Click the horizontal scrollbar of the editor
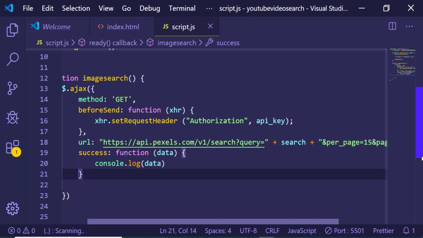Image resolution: width=423 pixels, height=238 pixels. click(x=213, y=221)
